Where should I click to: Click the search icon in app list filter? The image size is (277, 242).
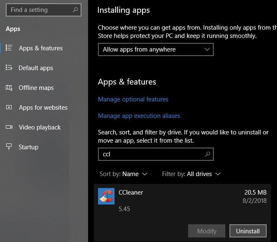(x=208, y=155)
